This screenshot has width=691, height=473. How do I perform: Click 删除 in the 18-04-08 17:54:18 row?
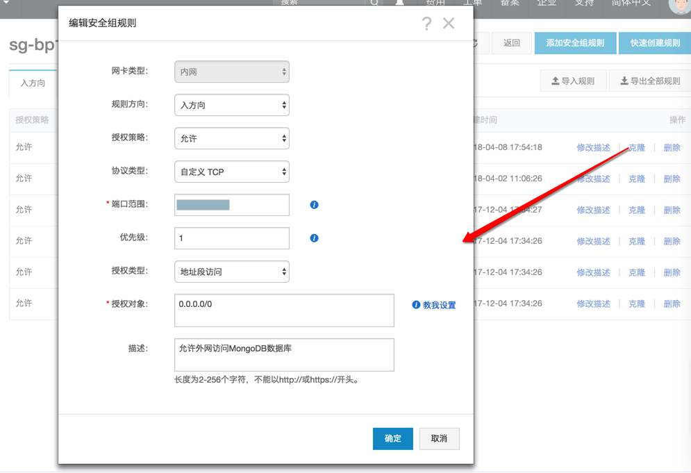pos(672,148)
